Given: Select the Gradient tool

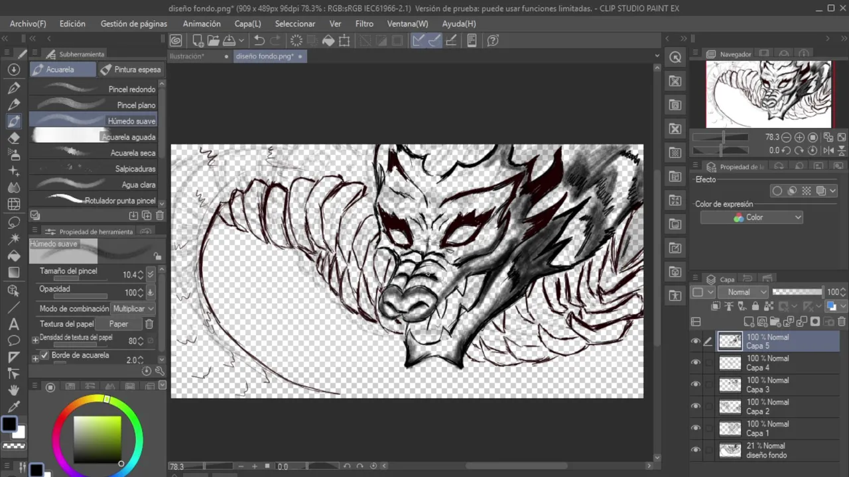Looking at the screenshot, I should point(13,272).
